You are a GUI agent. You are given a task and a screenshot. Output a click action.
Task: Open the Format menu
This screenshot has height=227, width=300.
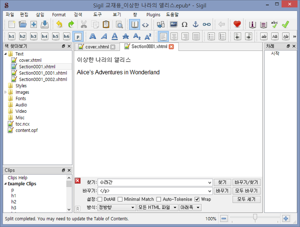pos(58,14)
